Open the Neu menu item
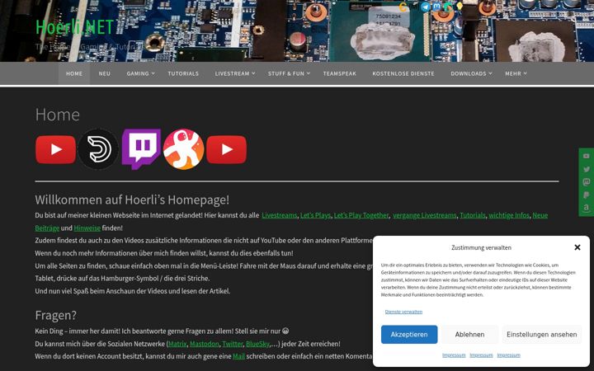594x371 pixels. [105, 73]
